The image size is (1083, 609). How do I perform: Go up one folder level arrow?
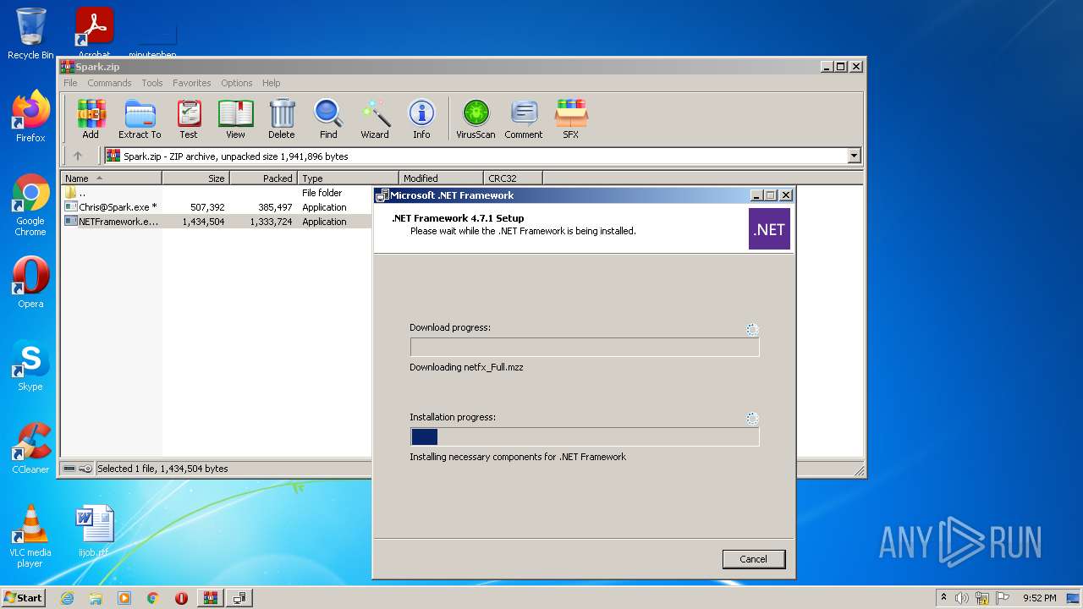coord(78,156)
